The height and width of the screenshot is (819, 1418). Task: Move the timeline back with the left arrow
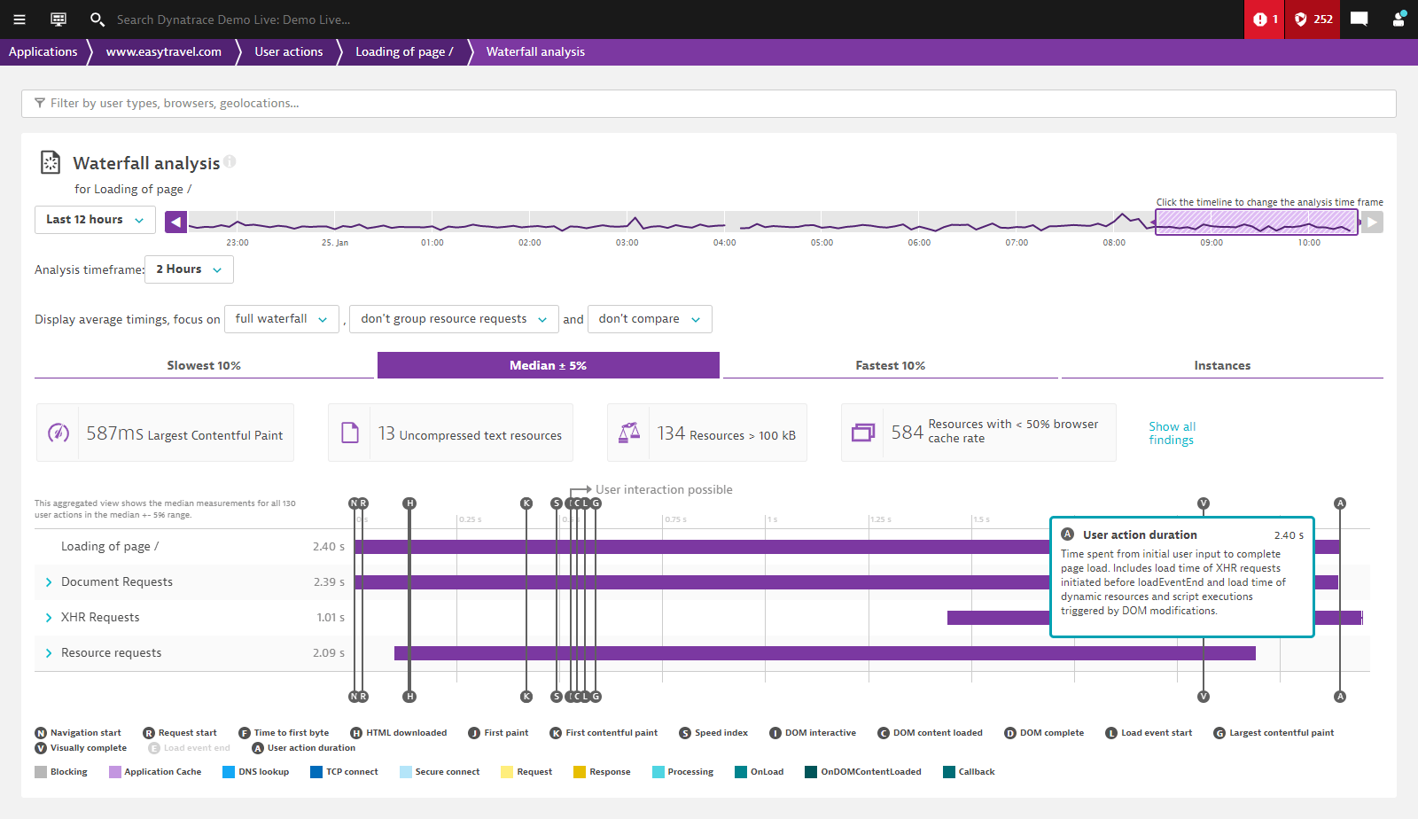(x=175, y=222)
